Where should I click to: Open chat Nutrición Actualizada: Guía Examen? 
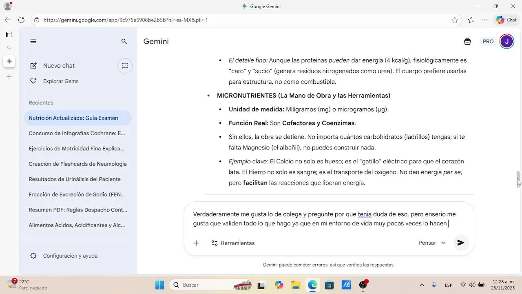tap(78, 118)
